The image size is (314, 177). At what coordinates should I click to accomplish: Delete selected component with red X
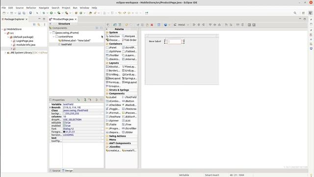[152, 25]
